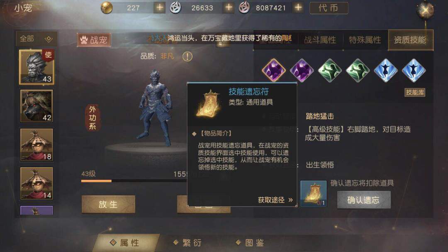Click the quality info exclamation icon

(x=187, y=56)
